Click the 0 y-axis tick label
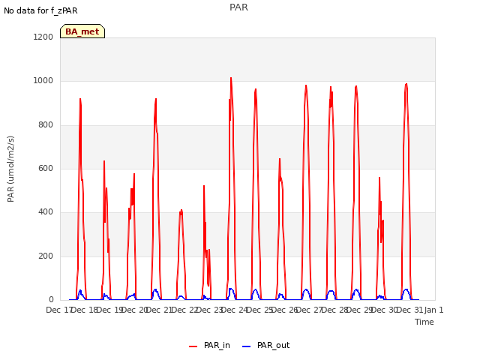The width and height of the screenshot is (480, 360). pyautogui.click(x=51, y=299)
